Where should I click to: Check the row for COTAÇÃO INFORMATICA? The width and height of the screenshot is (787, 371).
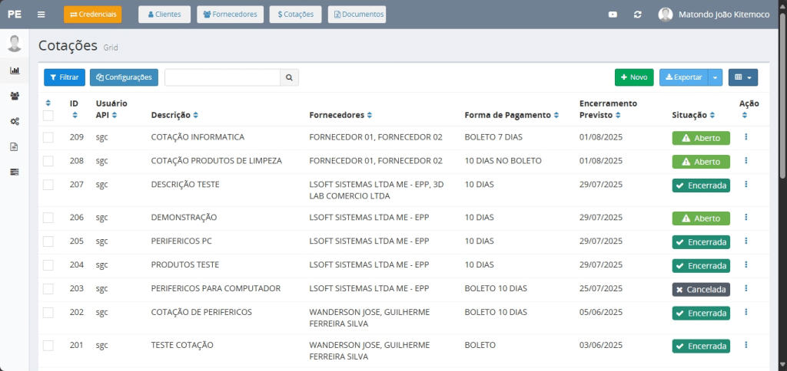click(48, 138)
